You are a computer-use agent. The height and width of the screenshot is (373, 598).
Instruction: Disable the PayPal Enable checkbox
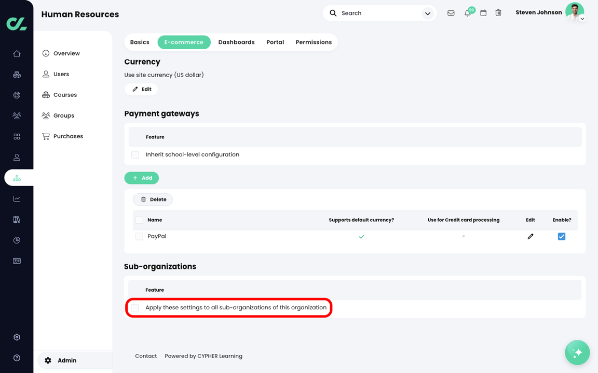(562, 236)
